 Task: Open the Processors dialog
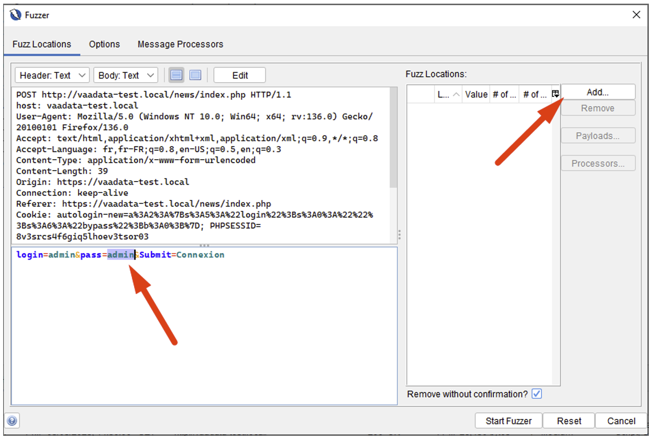(598, 163)
